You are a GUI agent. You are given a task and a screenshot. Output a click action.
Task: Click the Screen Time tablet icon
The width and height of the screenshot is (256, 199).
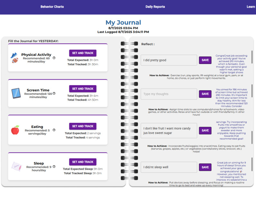(16, 93)
